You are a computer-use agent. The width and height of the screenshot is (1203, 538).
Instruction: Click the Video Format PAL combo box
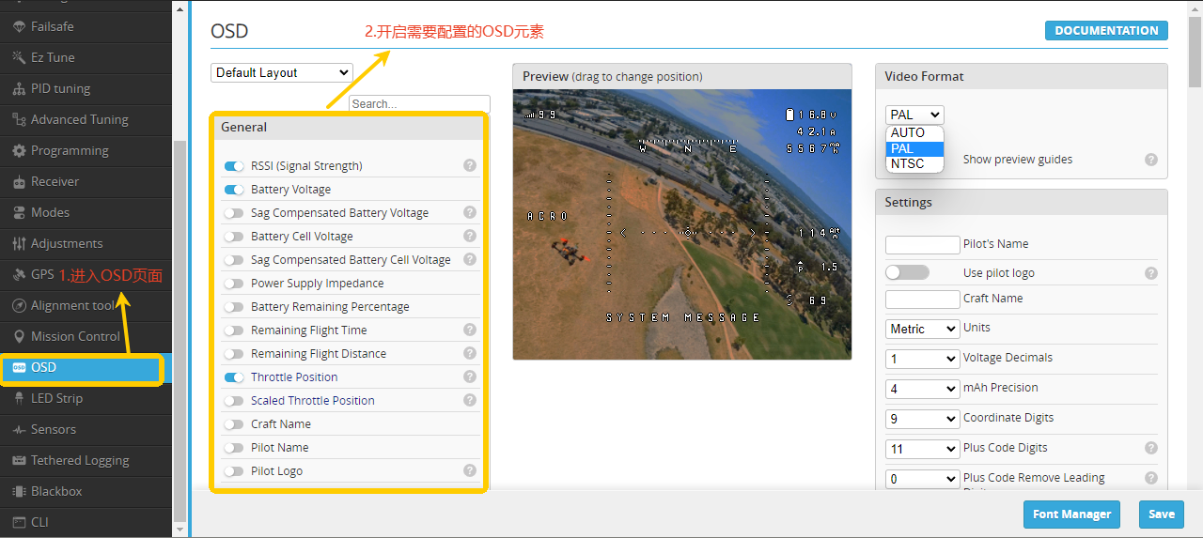coord(914,115)
